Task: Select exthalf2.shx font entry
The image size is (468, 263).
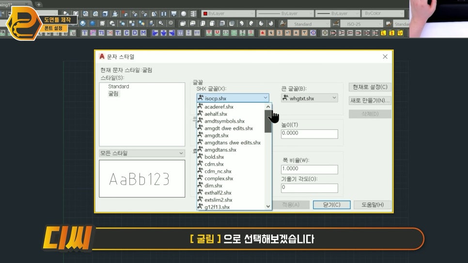Action: tap(231, 193)
